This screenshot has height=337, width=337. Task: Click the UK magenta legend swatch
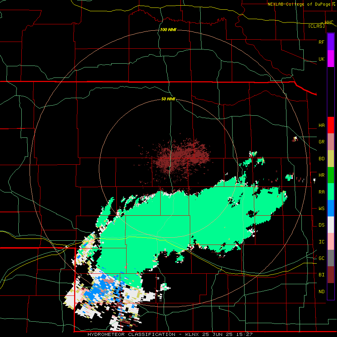click(331, 59)
